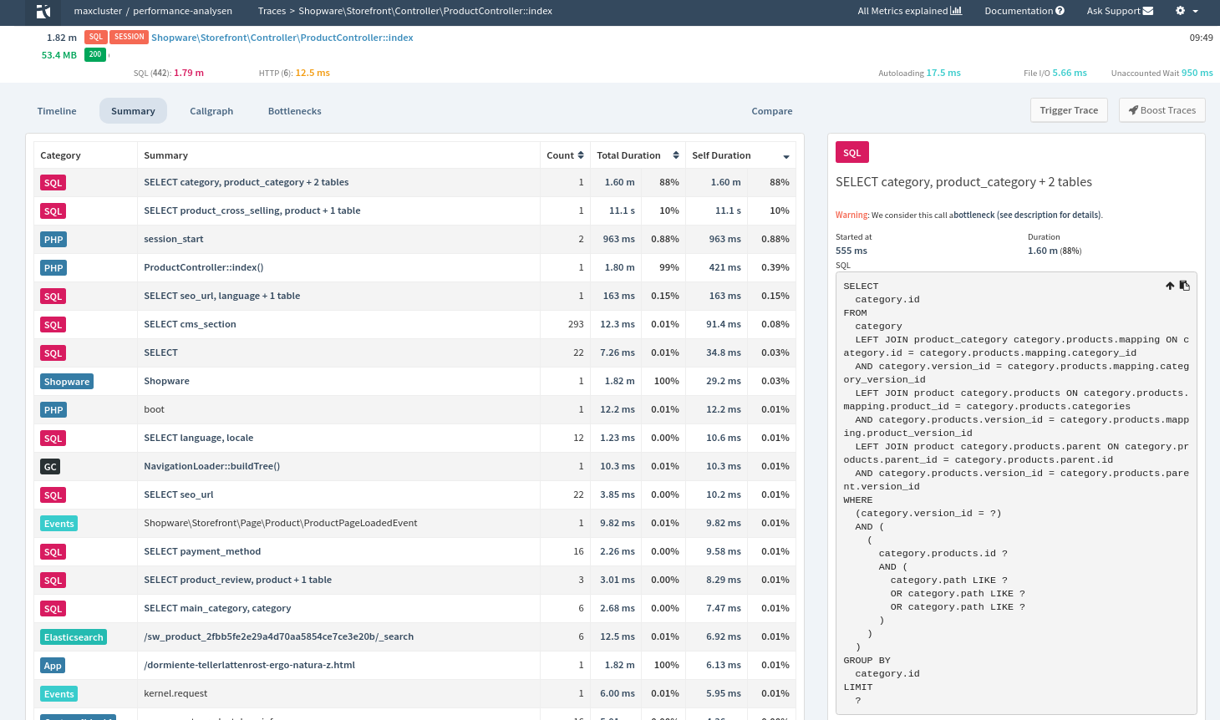Click the hammer icon on Boost Traces
Screen dimensions: 1220x720
(1132, 109)
